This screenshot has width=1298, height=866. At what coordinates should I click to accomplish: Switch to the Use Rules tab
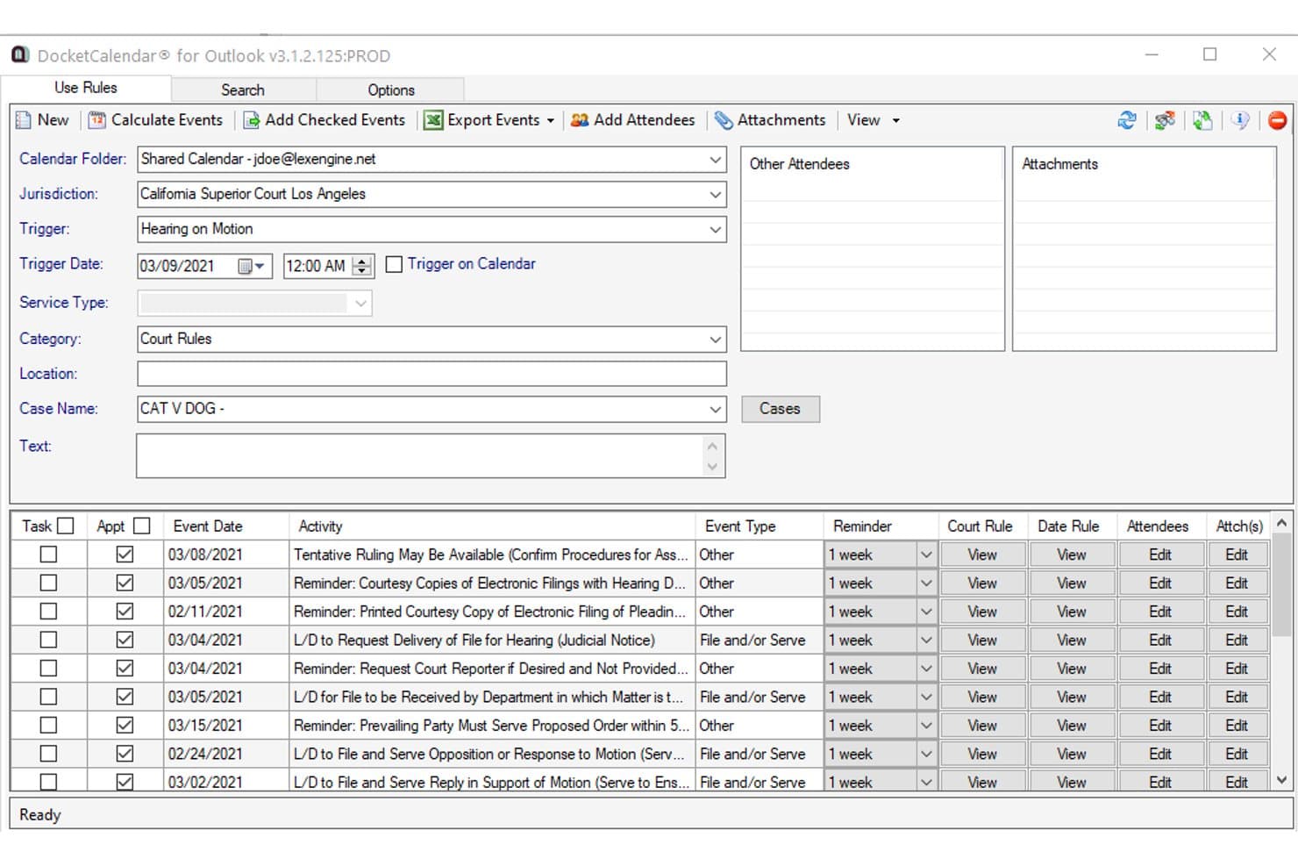pos(86,88)
